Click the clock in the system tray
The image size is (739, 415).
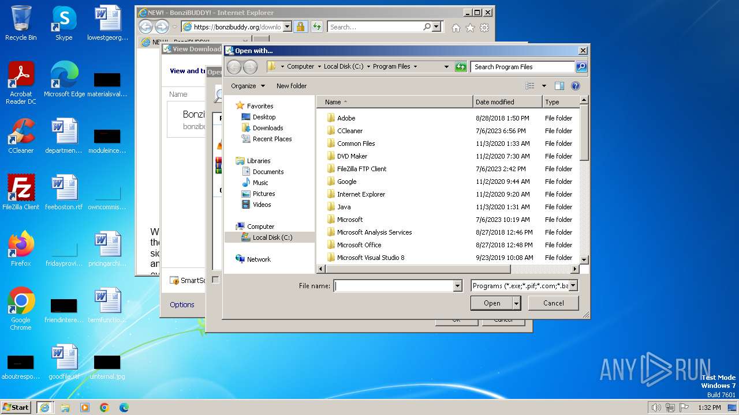tap(709, 408)
